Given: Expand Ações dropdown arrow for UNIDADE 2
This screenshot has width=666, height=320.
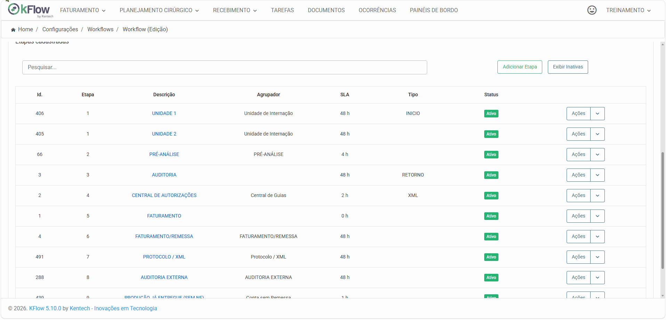Looking at the screenshot, I should pyautogui.click(x=598, y=134).
